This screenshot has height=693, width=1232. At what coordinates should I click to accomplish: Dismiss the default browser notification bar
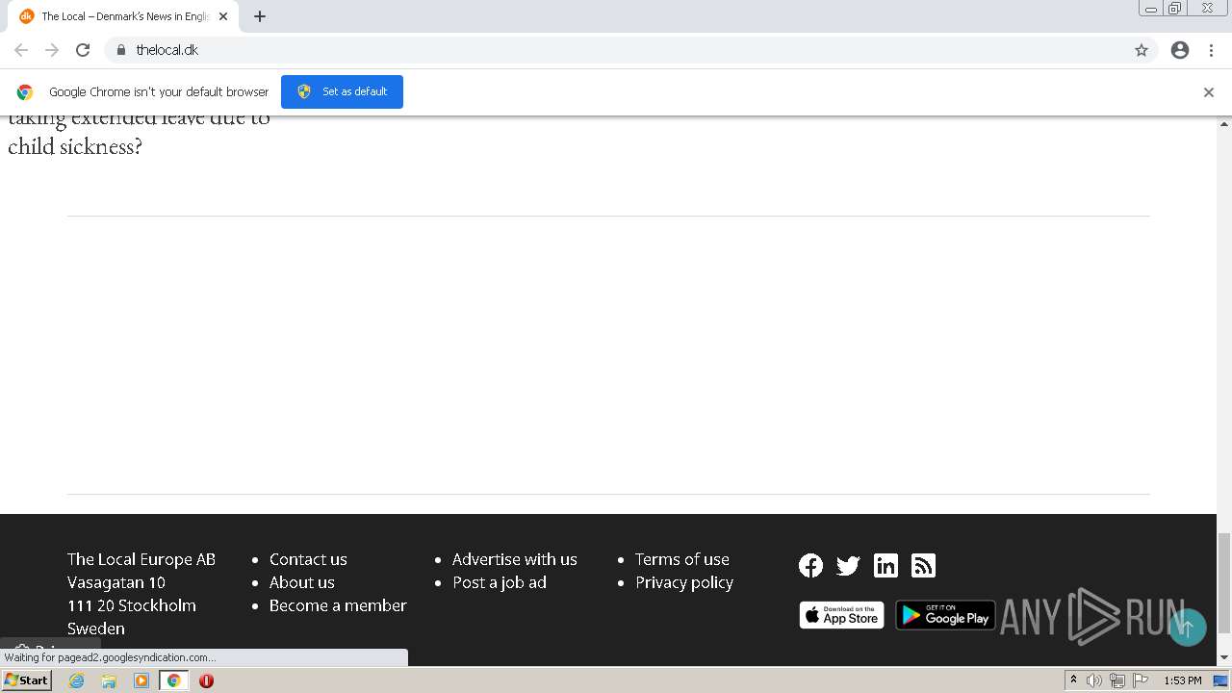point(1209,92)
